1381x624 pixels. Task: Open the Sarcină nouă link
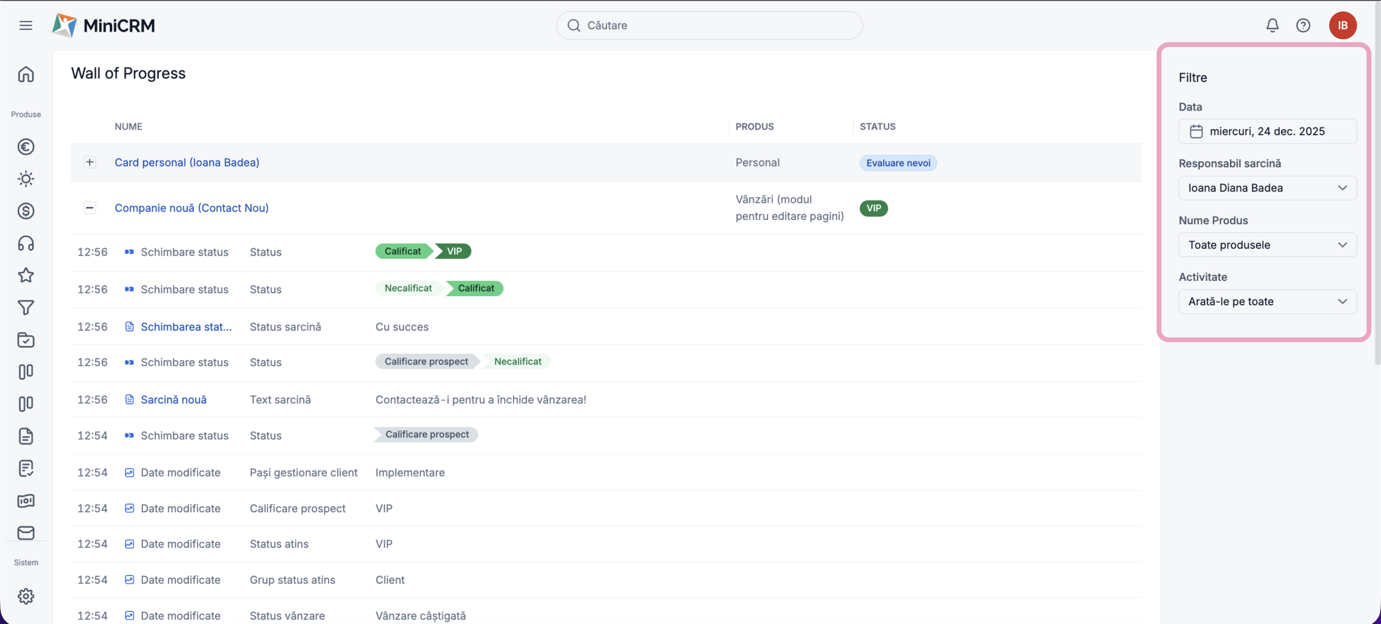coord(173,400)
